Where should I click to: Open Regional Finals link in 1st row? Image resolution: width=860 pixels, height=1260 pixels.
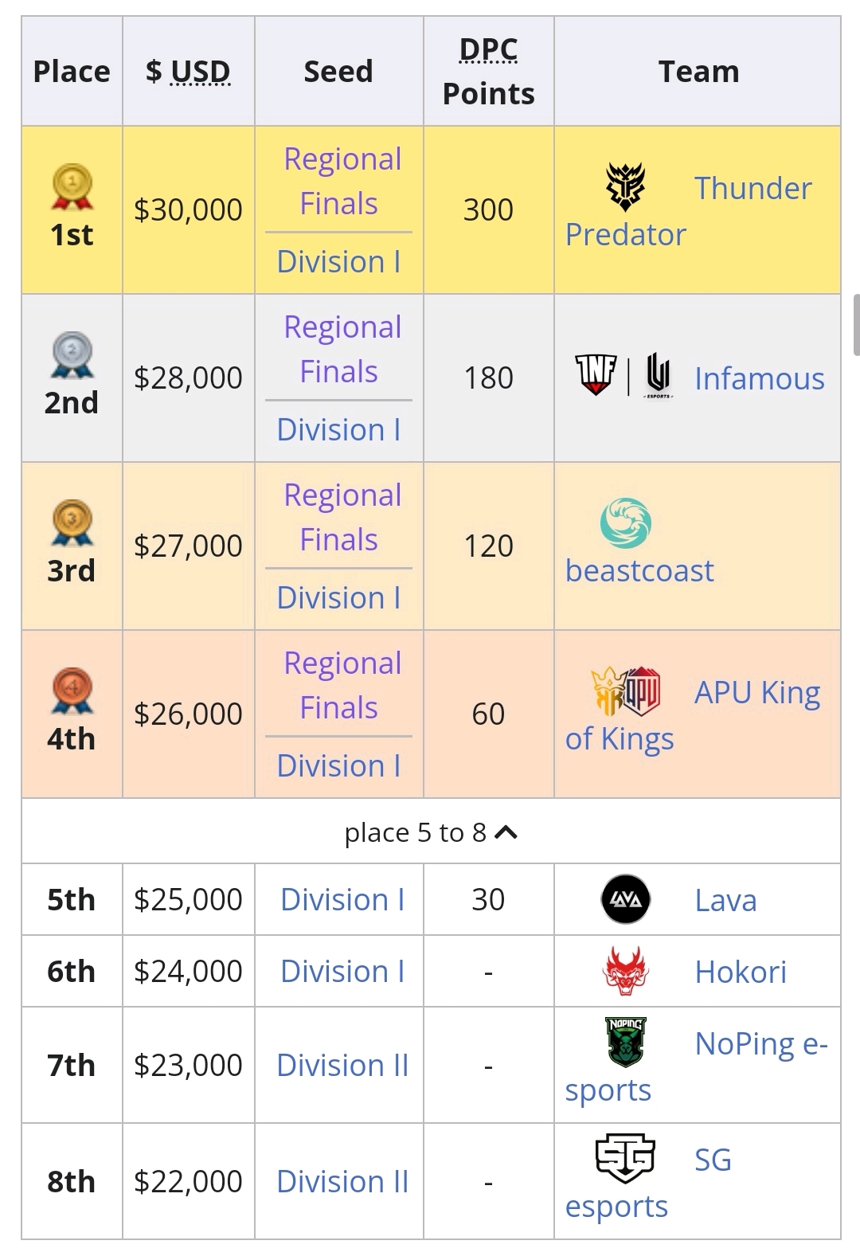(x=342, y=181)
